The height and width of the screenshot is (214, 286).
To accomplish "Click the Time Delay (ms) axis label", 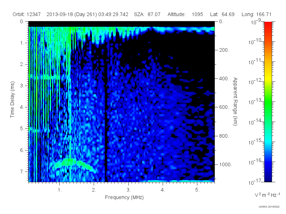I will pos(12,100).
